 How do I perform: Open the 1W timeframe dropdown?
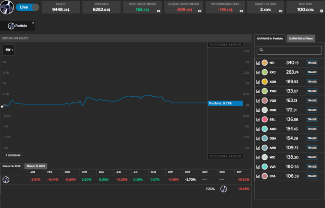coord(9,50)
